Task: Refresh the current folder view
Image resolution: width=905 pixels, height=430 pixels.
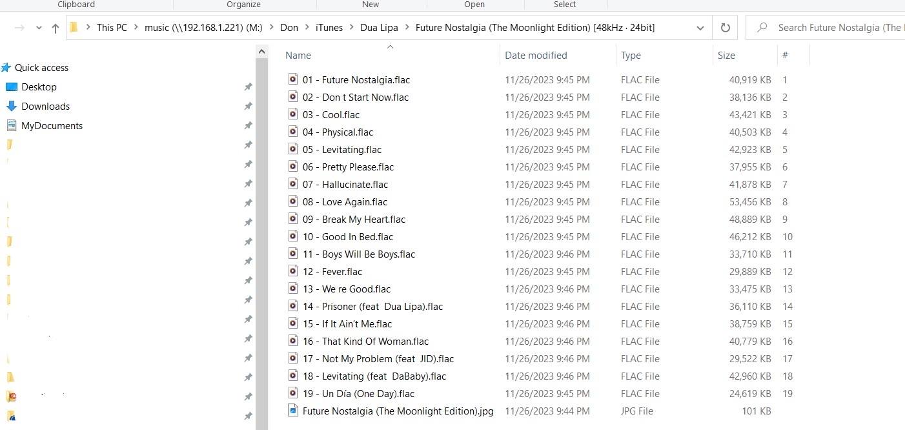Action: (x=725, y=28)
